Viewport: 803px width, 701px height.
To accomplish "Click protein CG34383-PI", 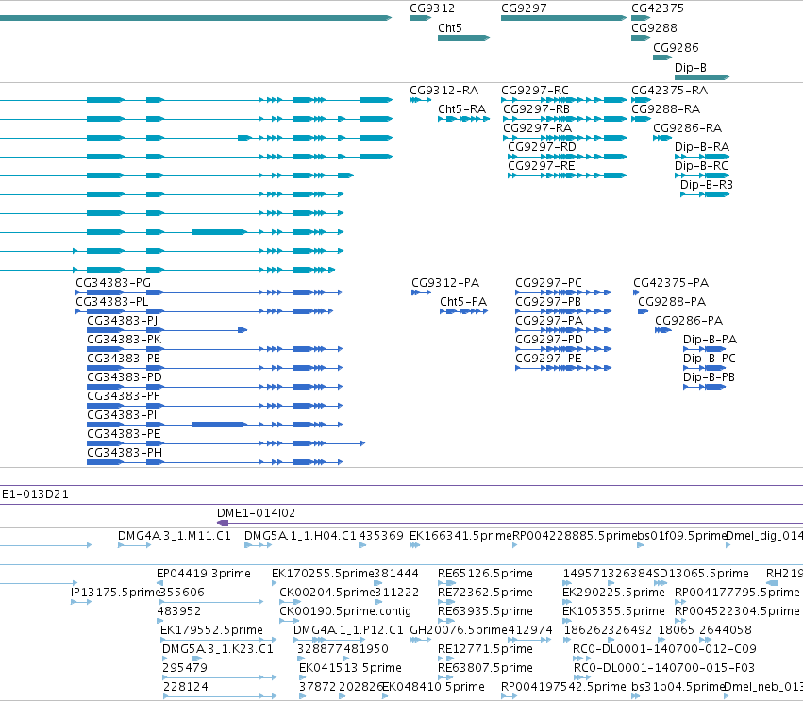I will (122, 416).
